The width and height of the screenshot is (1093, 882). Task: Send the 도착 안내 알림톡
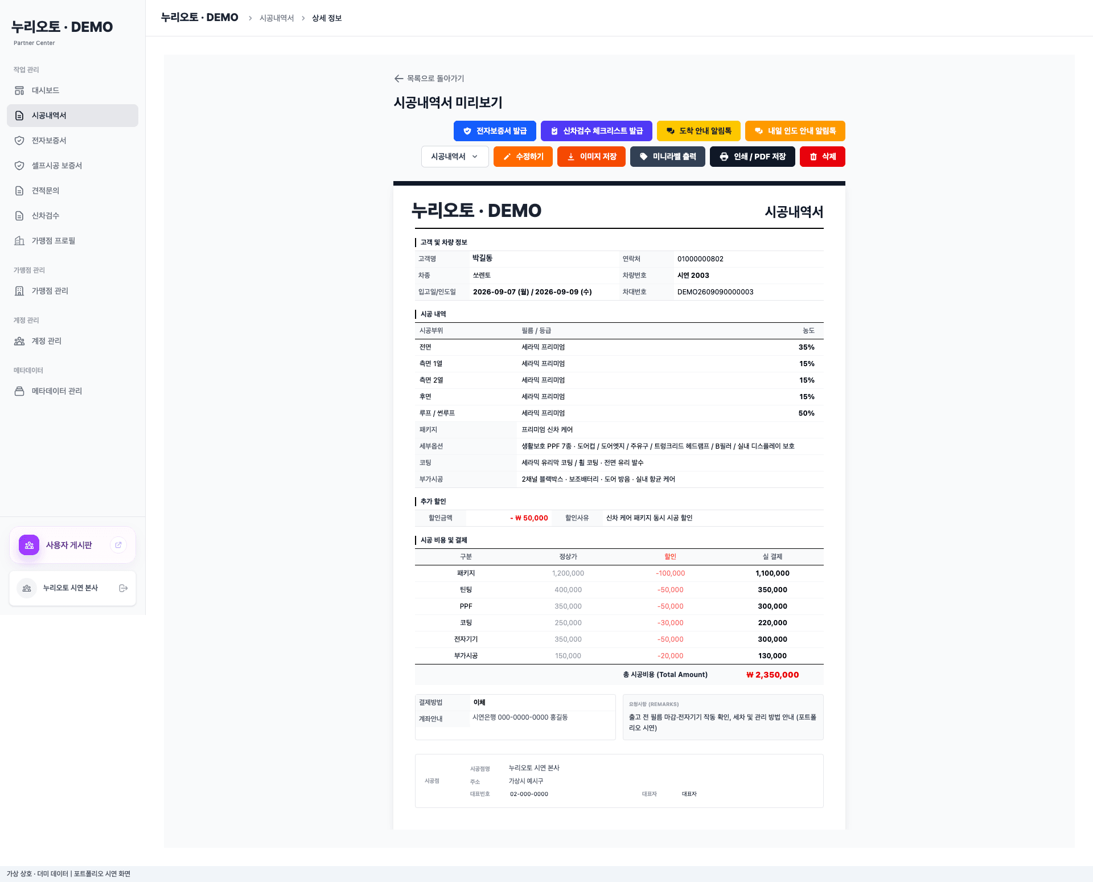point(698,131)
